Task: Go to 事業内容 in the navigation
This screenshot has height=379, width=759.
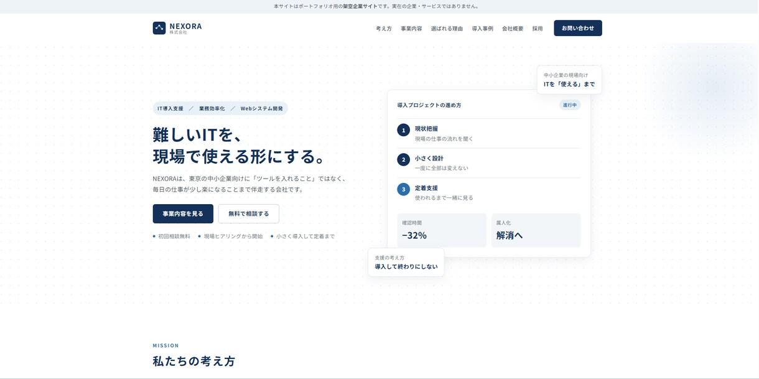Action: 411,29
